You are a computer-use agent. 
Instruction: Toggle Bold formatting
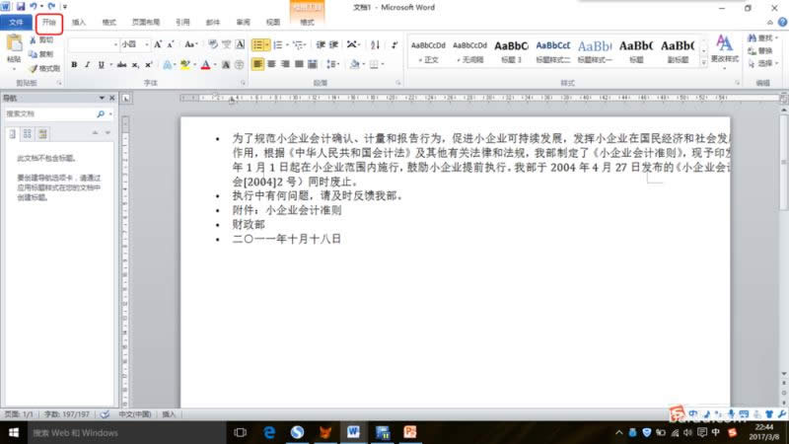pos(74,65)
